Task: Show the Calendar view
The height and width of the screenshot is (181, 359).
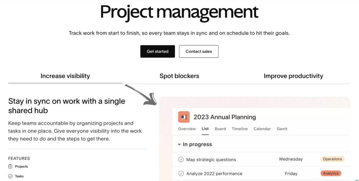Action: point(262,129)
